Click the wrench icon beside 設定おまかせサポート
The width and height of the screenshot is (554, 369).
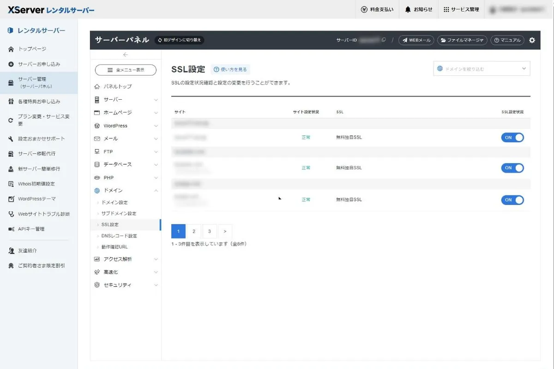[11, 139]
